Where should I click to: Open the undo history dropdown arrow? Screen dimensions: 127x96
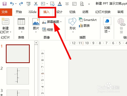(16, 4)
